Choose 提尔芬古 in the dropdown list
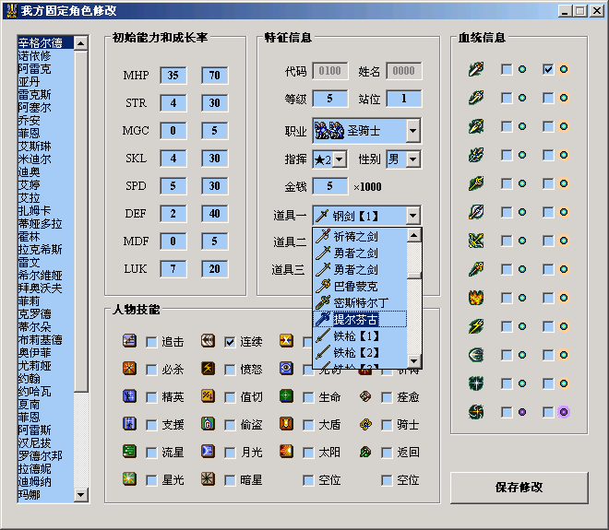 360,319
